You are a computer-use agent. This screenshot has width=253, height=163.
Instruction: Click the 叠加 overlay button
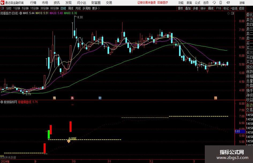[x=188, y=8]
